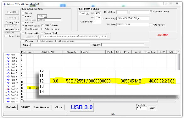The height and width of the screenshot is (119, 184).
Task: Click the horizontal scrollbar under port list
Action: 91,101
